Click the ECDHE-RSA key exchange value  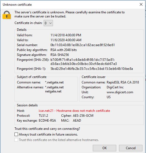47,121
